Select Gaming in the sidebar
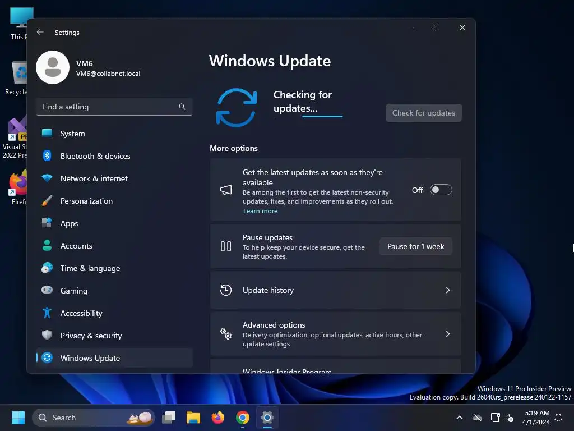 tap(114, 291)
